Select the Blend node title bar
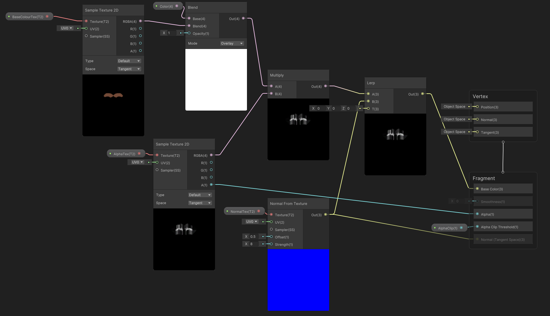550x316 pixels. (216, 7)
